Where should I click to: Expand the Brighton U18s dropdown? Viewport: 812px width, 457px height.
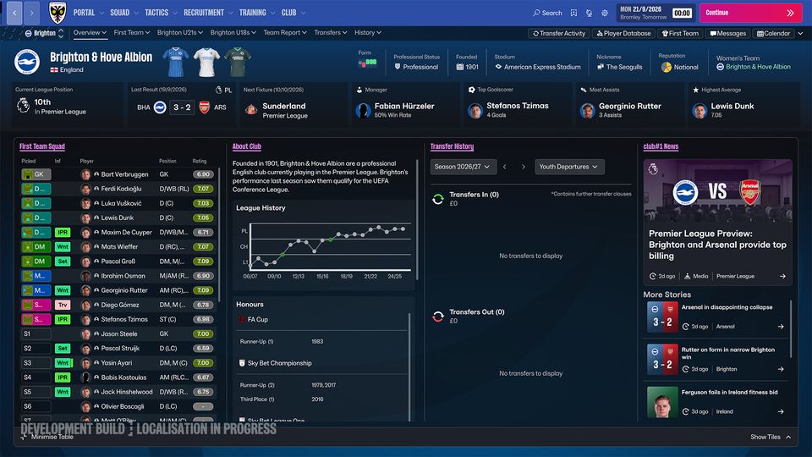pos(233,33)
